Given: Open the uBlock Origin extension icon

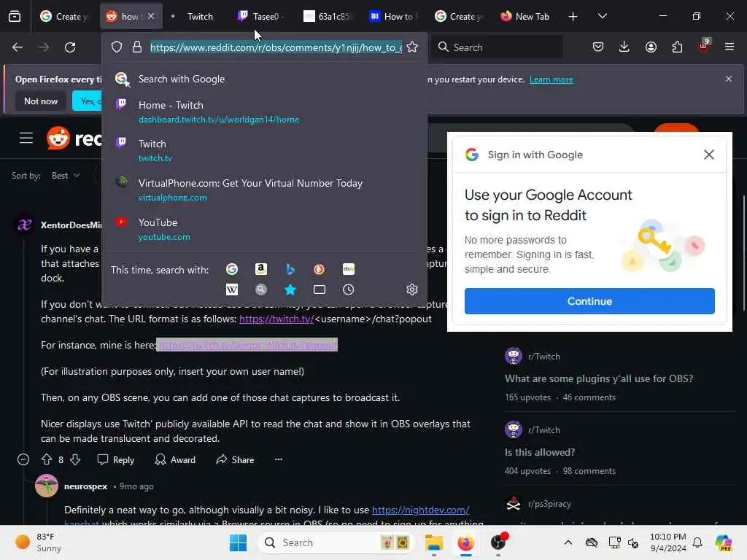Looking at the screenshot, I should coord(704,46).
